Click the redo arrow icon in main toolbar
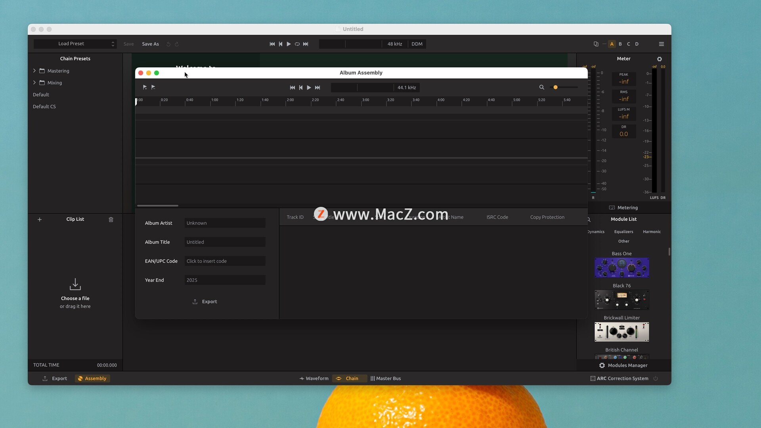This screenshot has width=761, height=428. pos(177,44)
